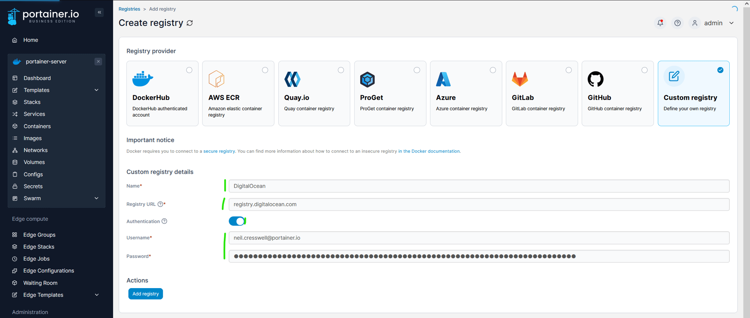Image resolution: width=750 pixels, height=318 pixels.
Task: Select the GitHub radio button
Action: pyautogui.click(x=644, y=70)
